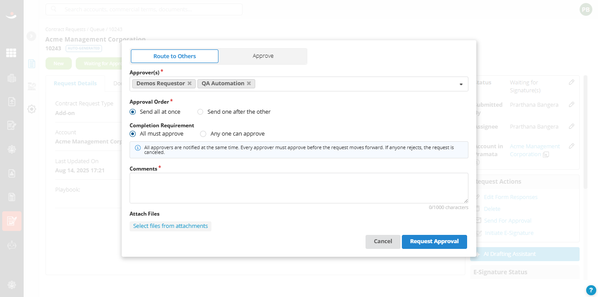Select All must approve requirement
This screenshot has height=297, width=598.
[133, 134]
